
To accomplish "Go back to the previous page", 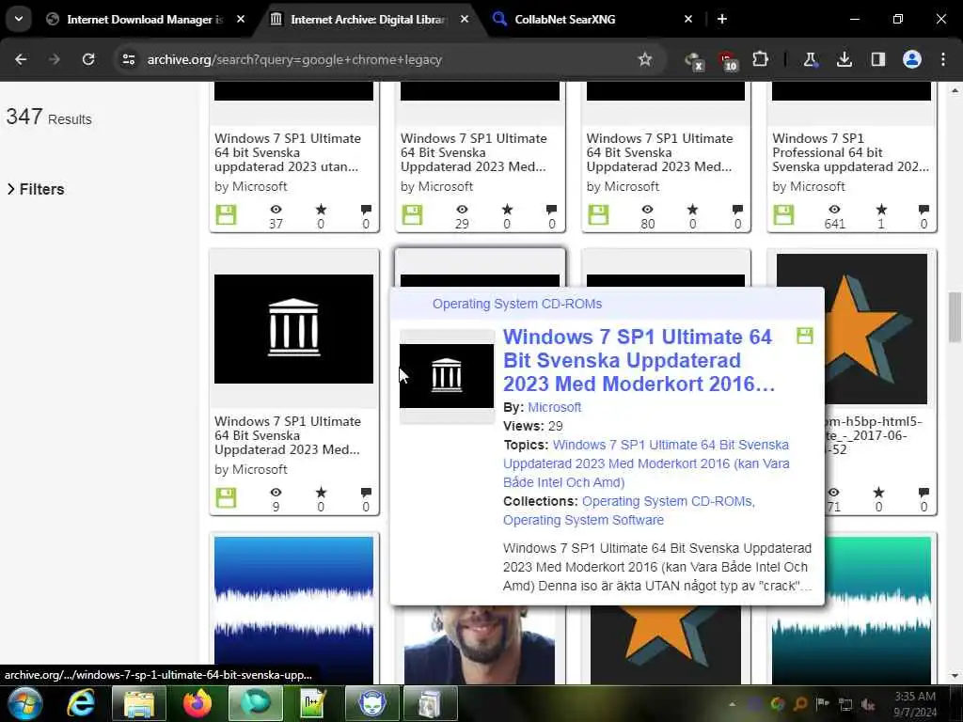I will [x=21, y=59].
